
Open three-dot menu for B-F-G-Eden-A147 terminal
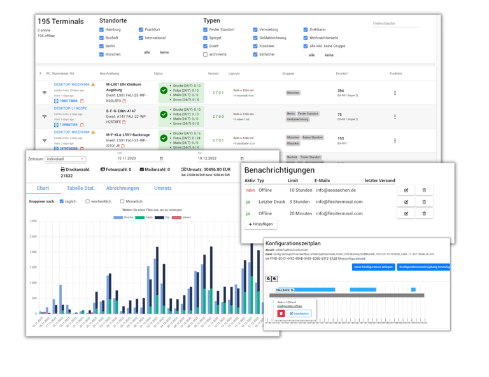[395, 117]
